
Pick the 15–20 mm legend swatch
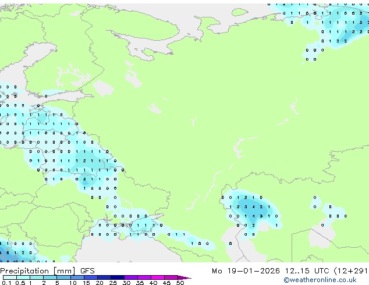(x=91, y=277)
